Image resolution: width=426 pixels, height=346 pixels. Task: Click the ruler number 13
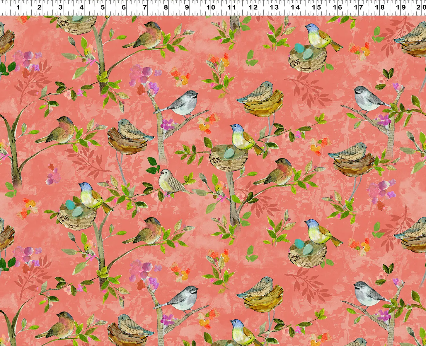pyautogui.click(x=274, y=7)
